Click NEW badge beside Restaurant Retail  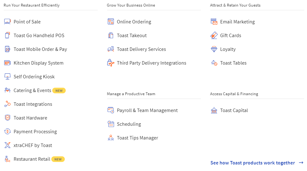[x=58, y=159]
